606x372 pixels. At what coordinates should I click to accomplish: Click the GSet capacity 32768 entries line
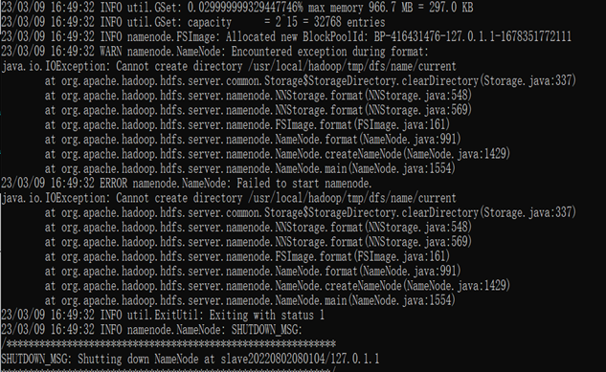pyautogui.click(x=192, y=22)
